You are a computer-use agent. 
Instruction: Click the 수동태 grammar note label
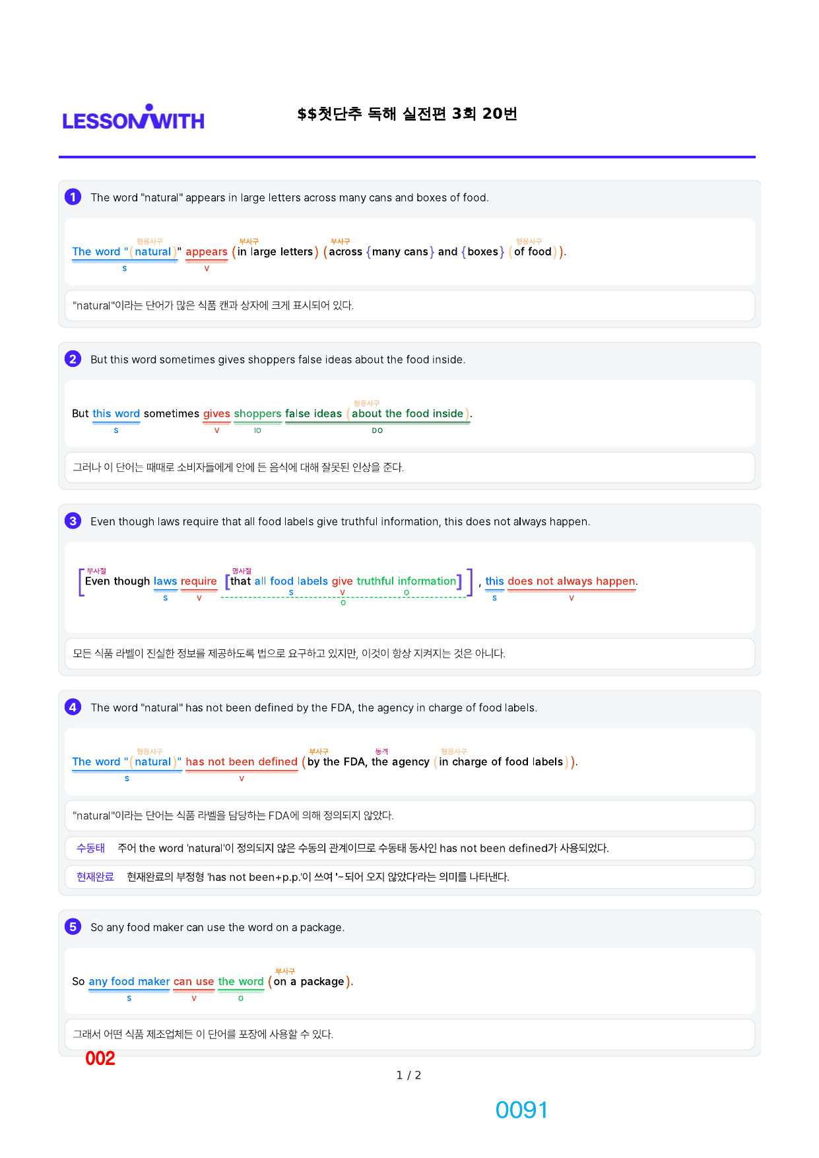(x=91, y=848)
